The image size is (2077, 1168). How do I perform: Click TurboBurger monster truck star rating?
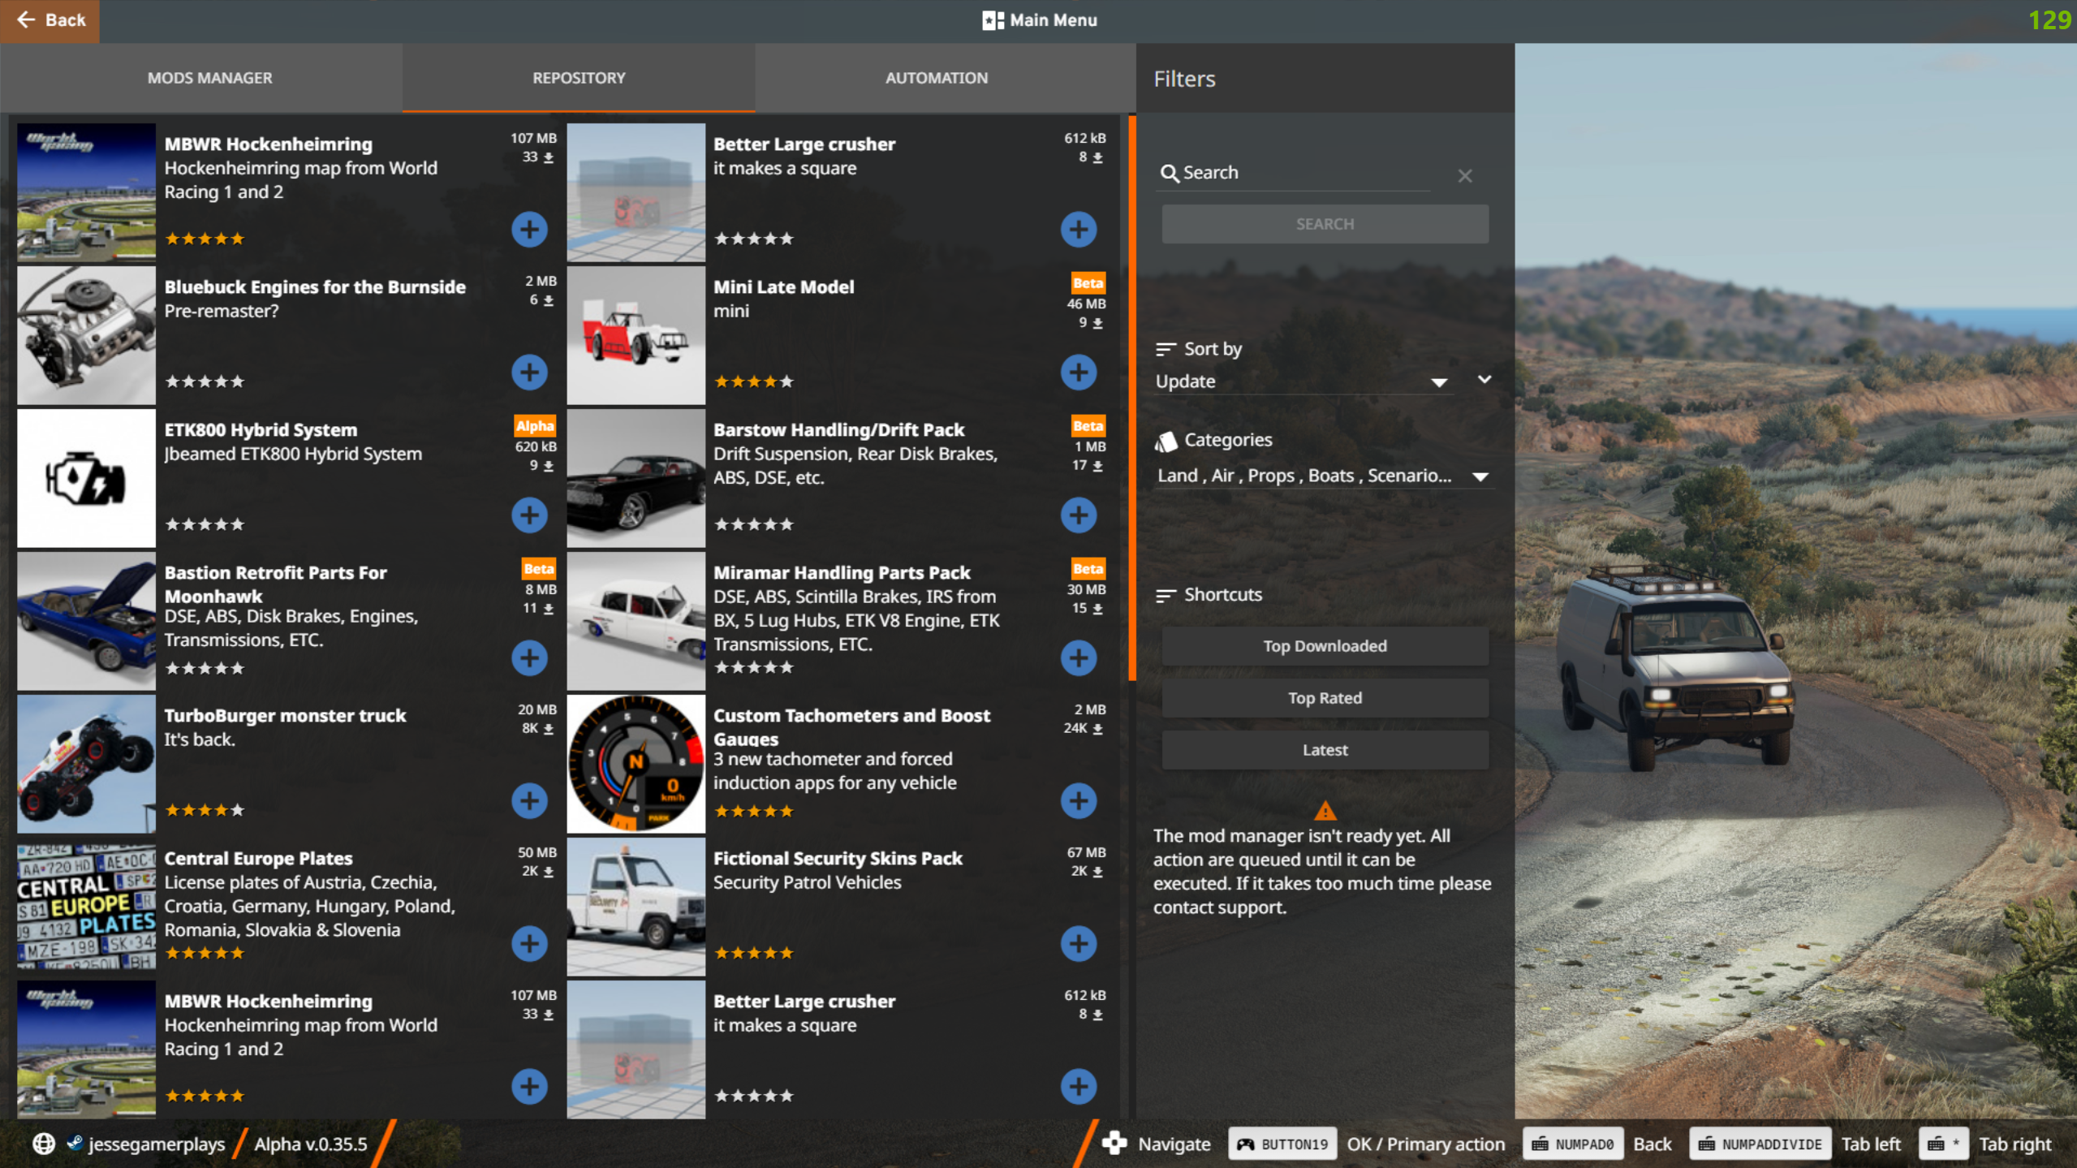click(x=205, y=810)
